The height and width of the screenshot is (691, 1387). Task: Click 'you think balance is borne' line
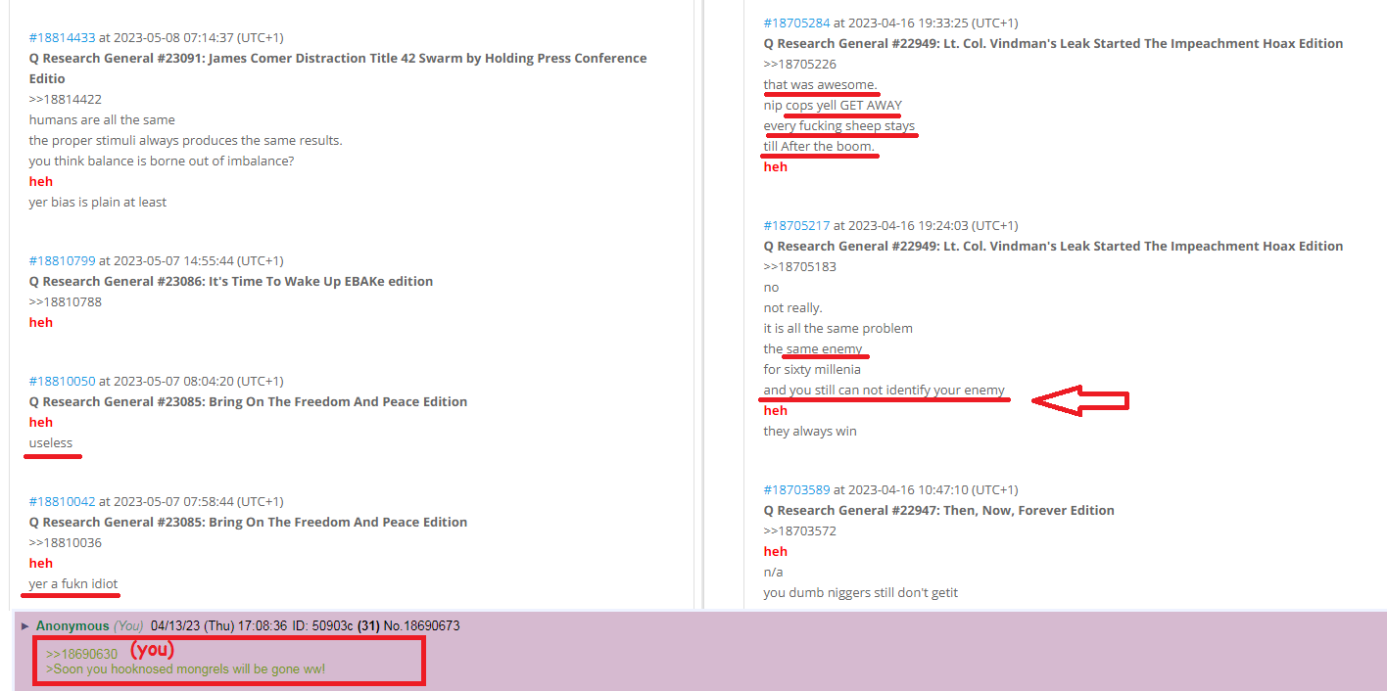coord(162,161)
